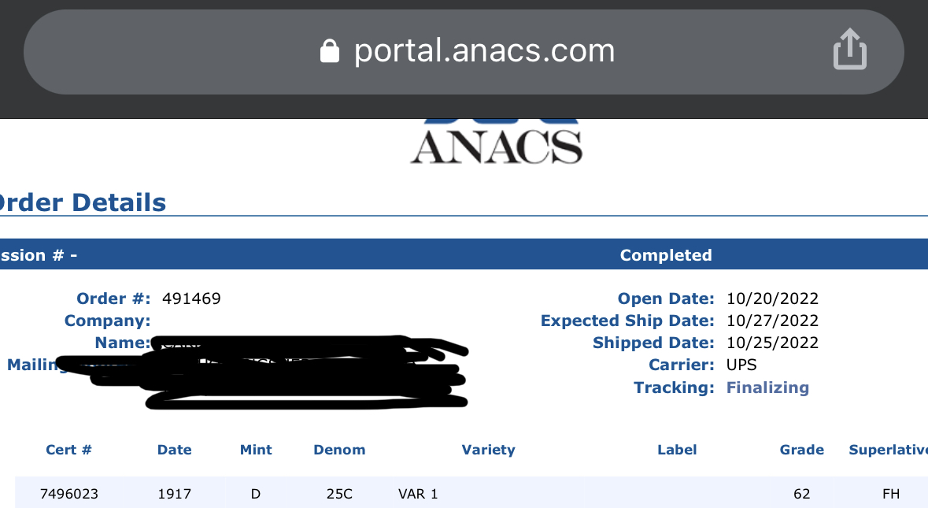Click the VAR 1 variety cell

pos(418,494)
